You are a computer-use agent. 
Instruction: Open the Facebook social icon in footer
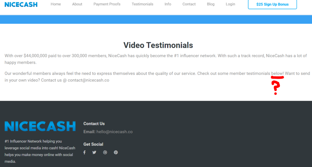[84, 152]
